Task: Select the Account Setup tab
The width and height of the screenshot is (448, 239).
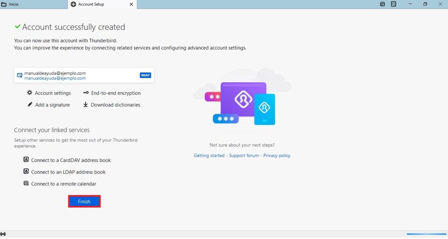Action: 102,4
